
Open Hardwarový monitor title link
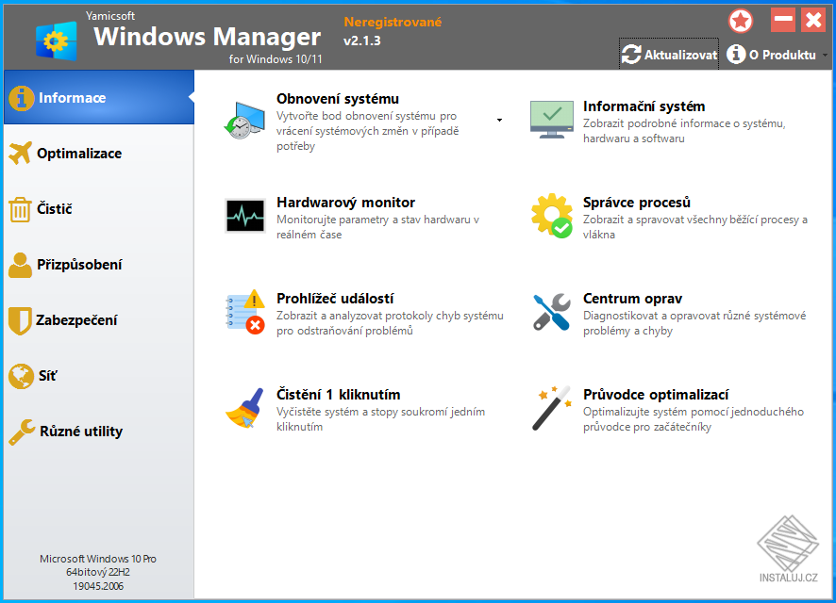point(345,203)
